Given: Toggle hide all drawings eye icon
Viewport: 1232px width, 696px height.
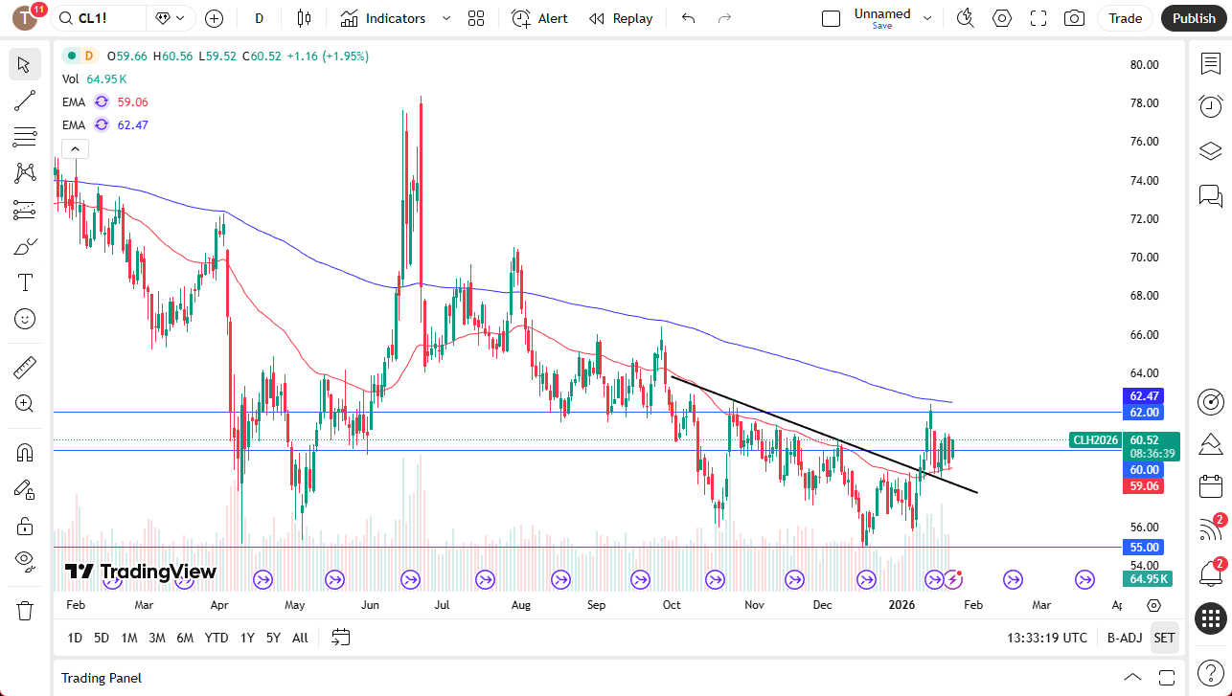Looking at the screenshot, I should coord(25,561).
